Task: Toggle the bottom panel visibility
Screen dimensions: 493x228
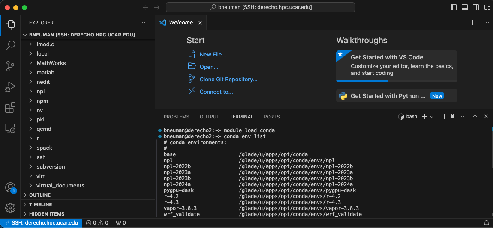Action: pos(464,7)
